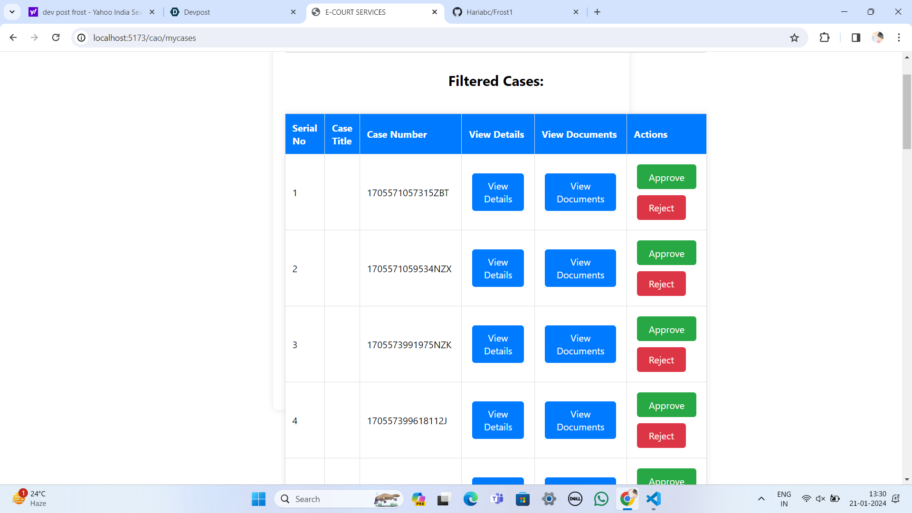
Task: Open a new browser tab
Action: 598,12
